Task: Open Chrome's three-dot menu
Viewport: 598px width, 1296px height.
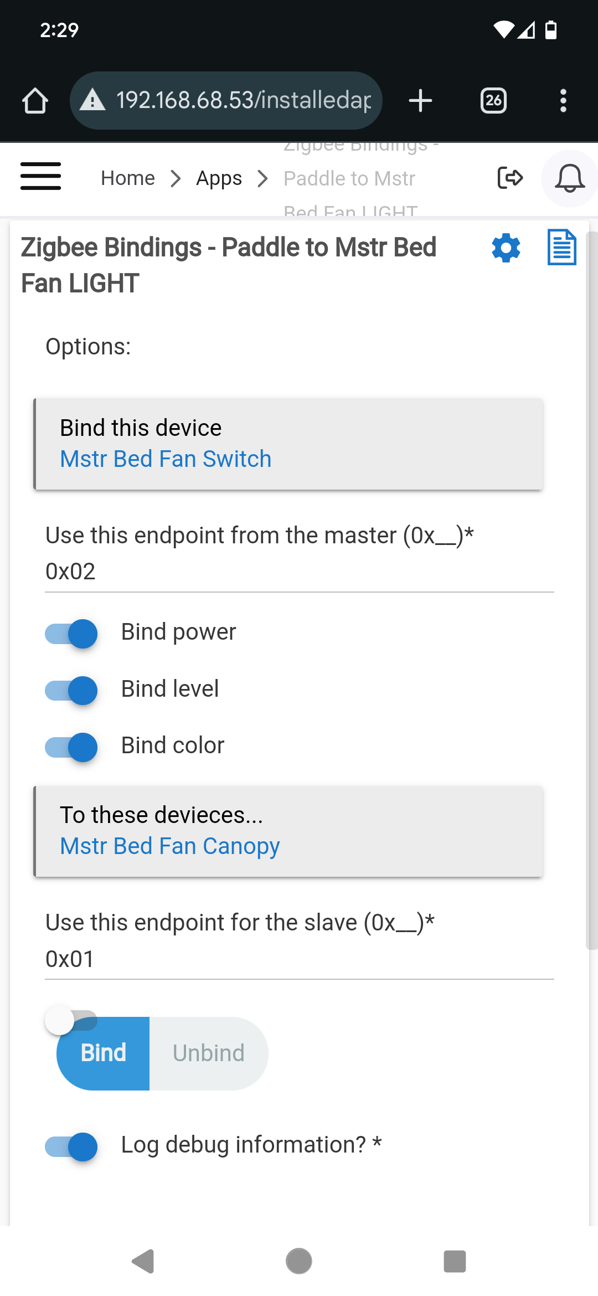Action: pos(563,100)
